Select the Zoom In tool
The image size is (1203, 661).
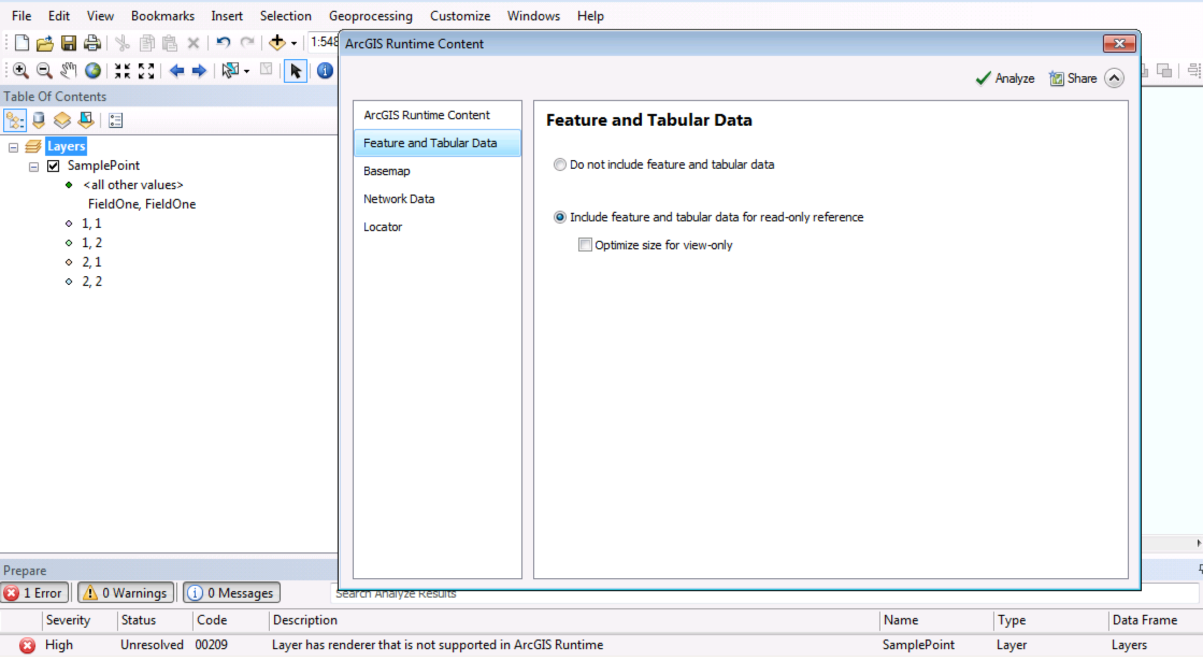tap(20, 70)
